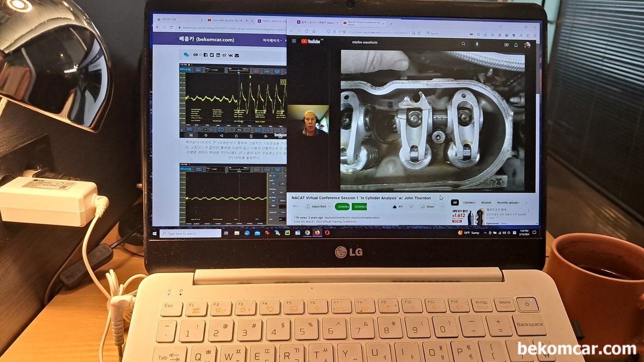Go back in the bekomcar browser window
The height and width of the screenshot is (362, 644).
pyautogui.click(x=157, y=27)
